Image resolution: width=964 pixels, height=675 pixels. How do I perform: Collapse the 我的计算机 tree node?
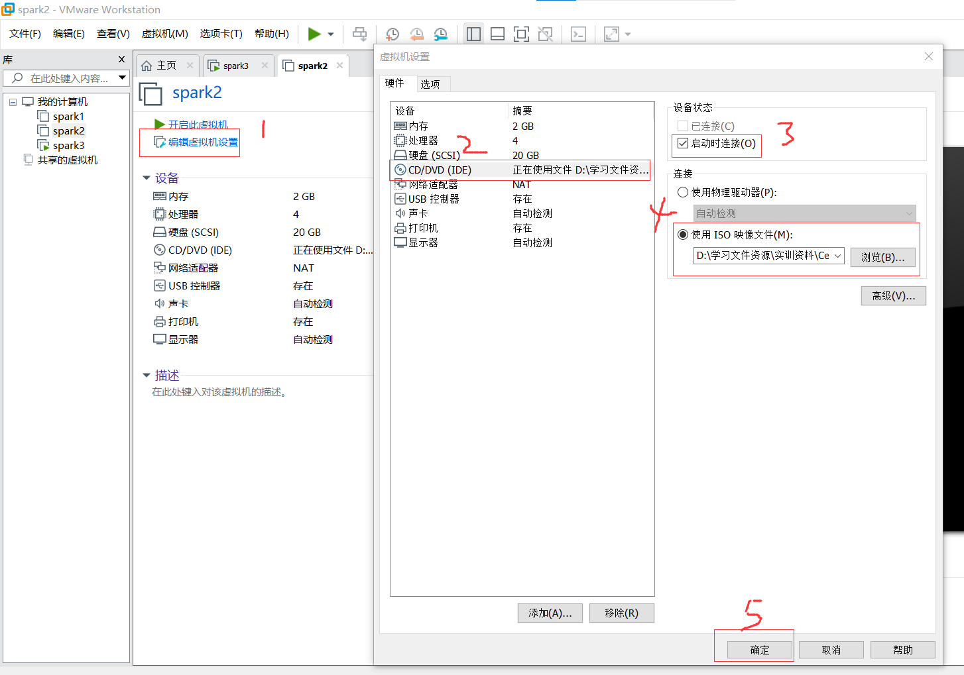tap(13, 102)
